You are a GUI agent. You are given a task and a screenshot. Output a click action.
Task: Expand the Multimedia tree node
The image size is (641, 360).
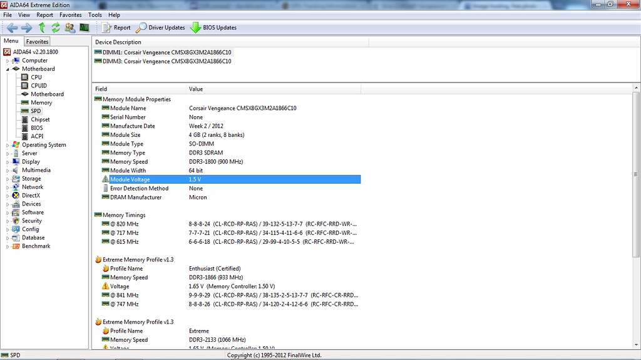(8, 171)
